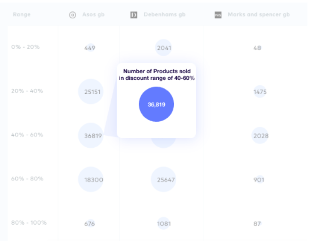Click the Marks and spencer gb label
Screen dimensions: 309x241
(x=259, y=14)
